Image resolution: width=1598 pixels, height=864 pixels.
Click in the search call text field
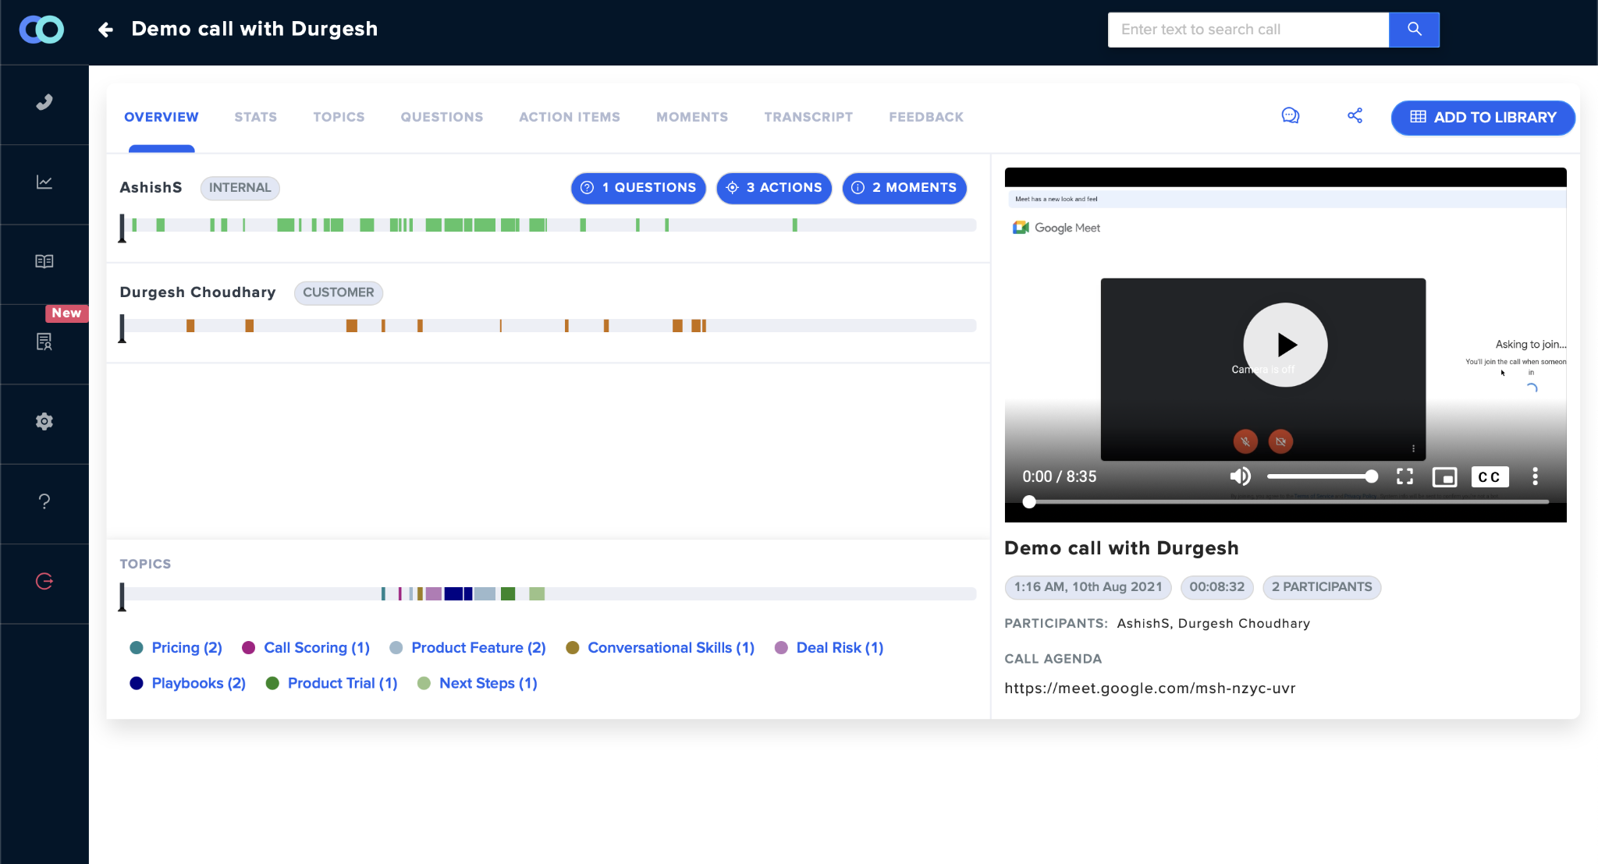pyautogui.click(x=1248, y=30)
